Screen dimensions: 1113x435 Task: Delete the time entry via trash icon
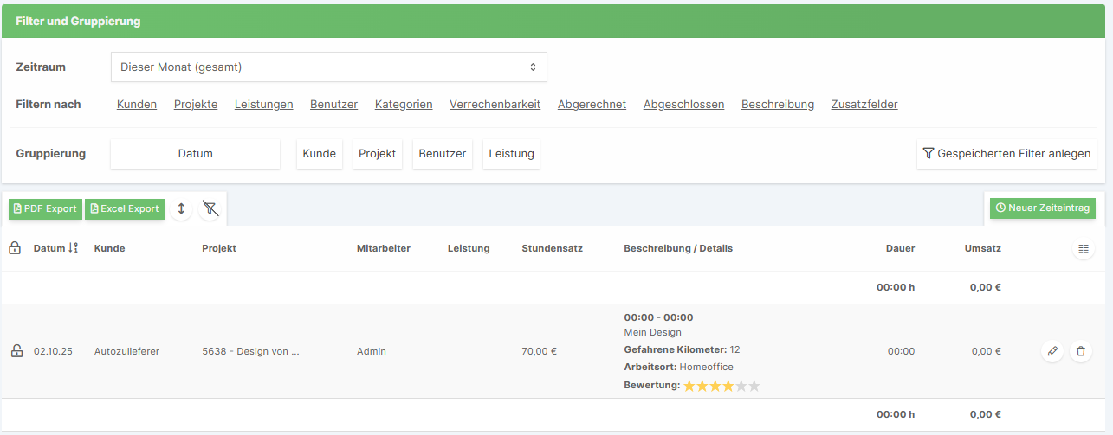[1080, 351]
